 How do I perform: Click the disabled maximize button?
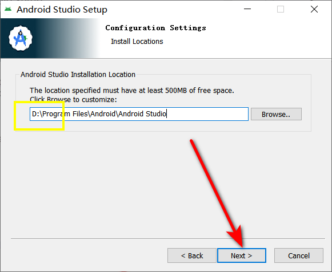(281, 9)
